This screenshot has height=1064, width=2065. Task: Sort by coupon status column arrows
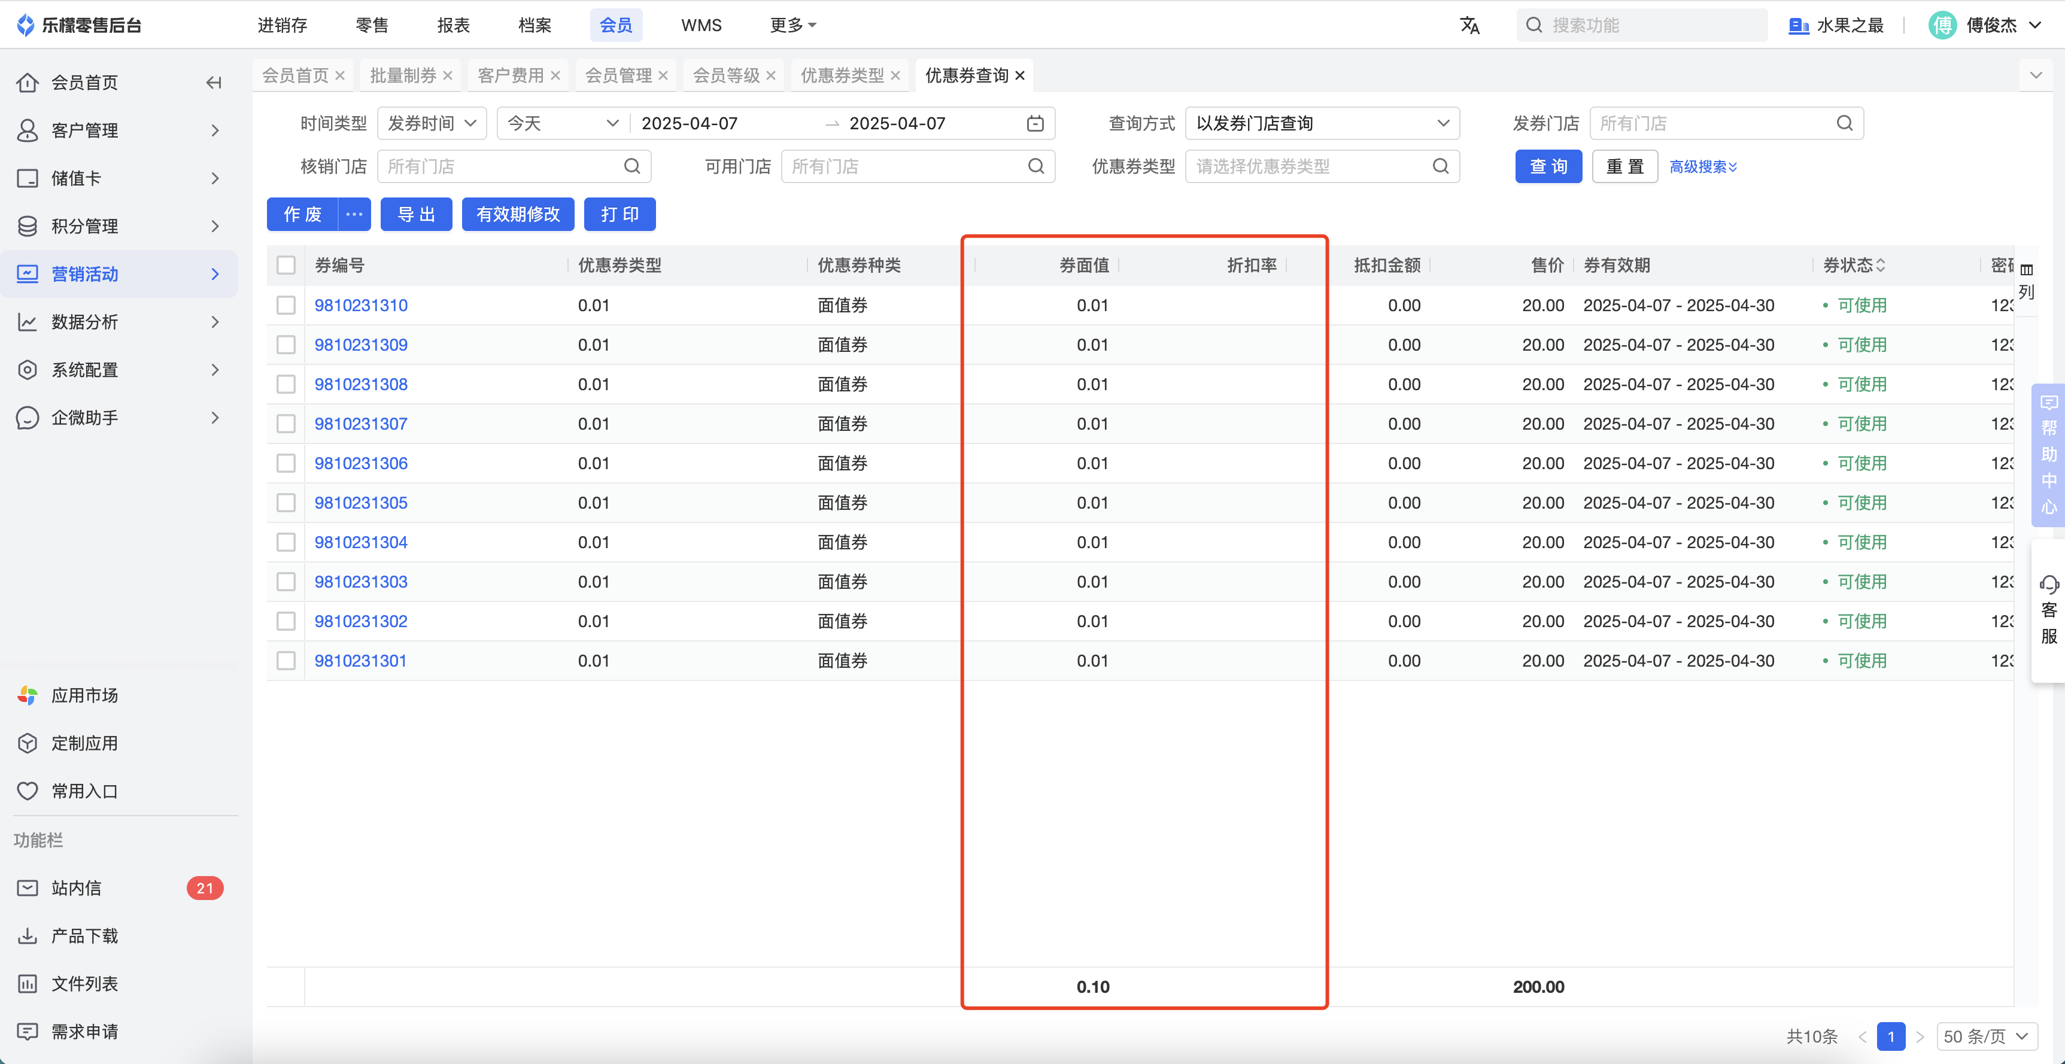coord(1881,265)
